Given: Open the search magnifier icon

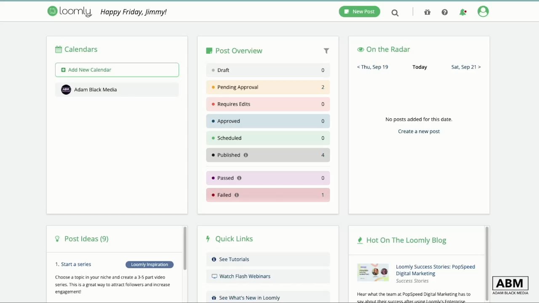Looking at the screenshot, I should pos(395,13).
